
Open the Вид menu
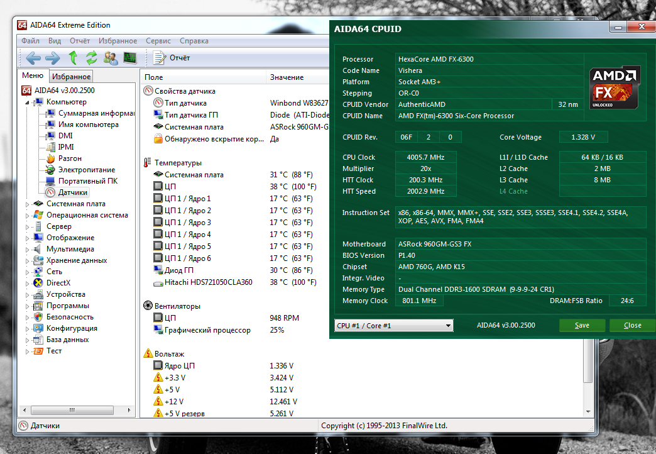point(55,41)
